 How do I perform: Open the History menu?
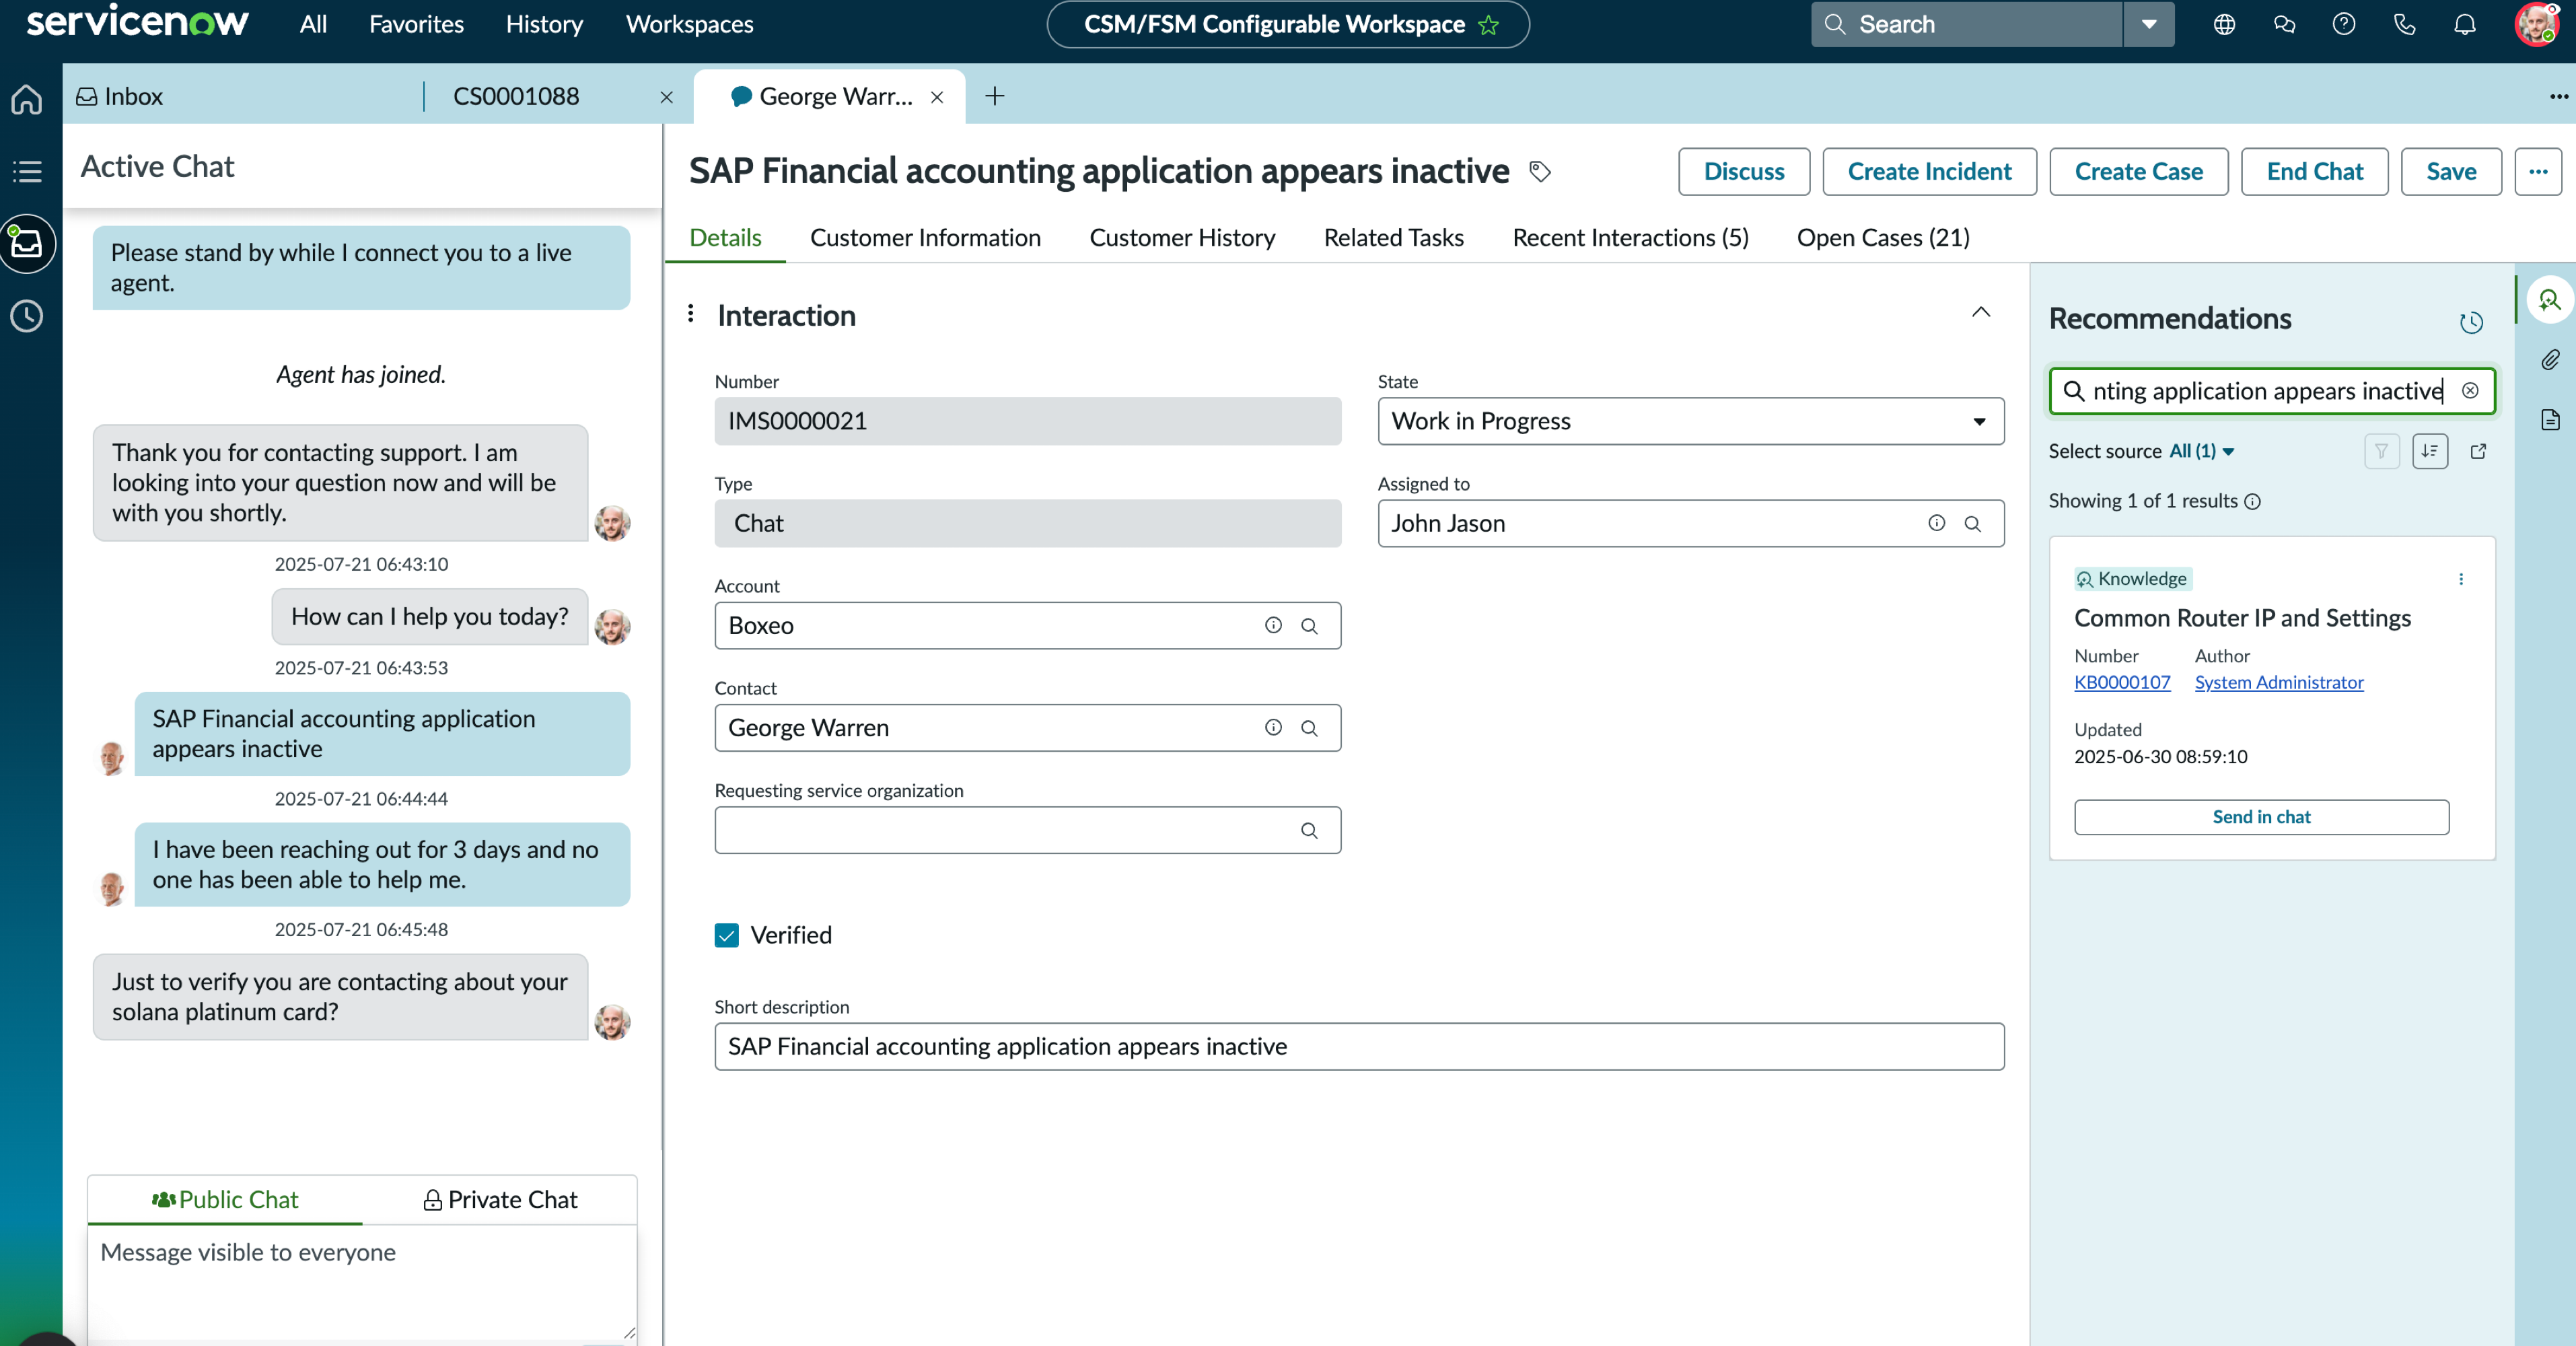click(544, 25)
